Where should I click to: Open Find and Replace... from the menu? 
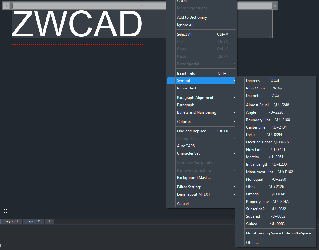pos(201,131)
